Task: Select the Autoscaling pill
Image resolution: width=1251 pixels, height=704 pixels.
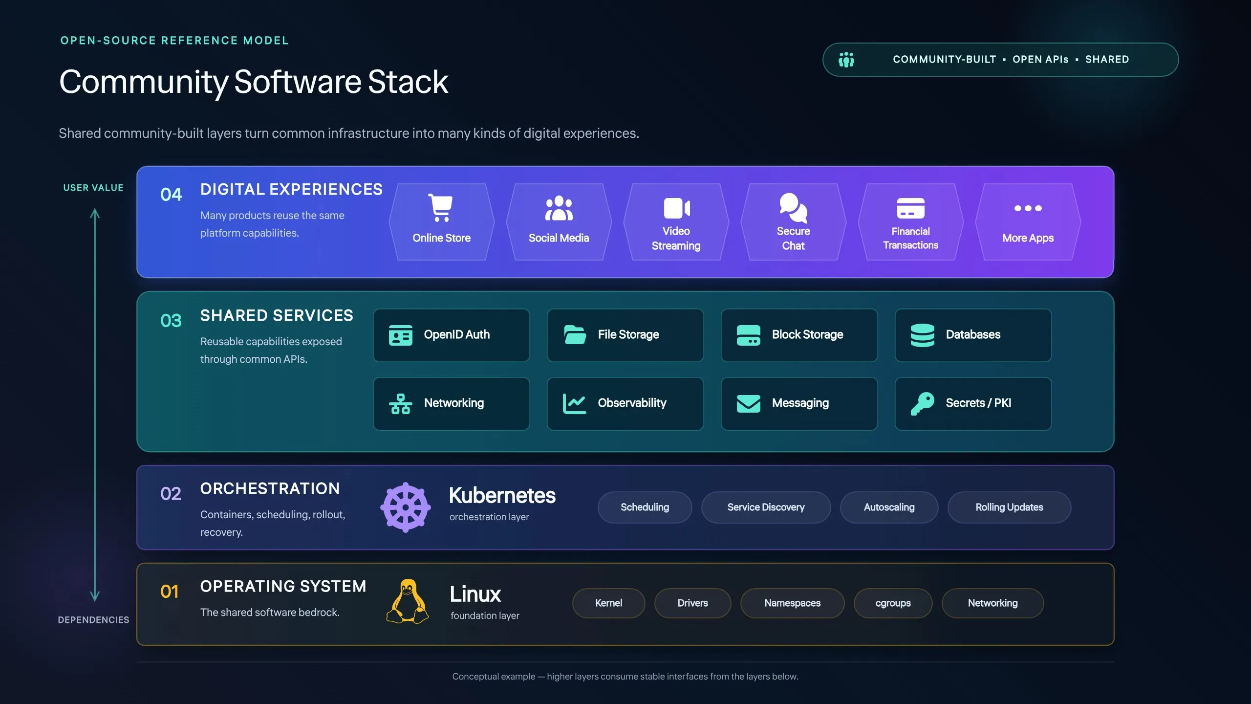Action: pyautogui.click(x=889, y=507)
